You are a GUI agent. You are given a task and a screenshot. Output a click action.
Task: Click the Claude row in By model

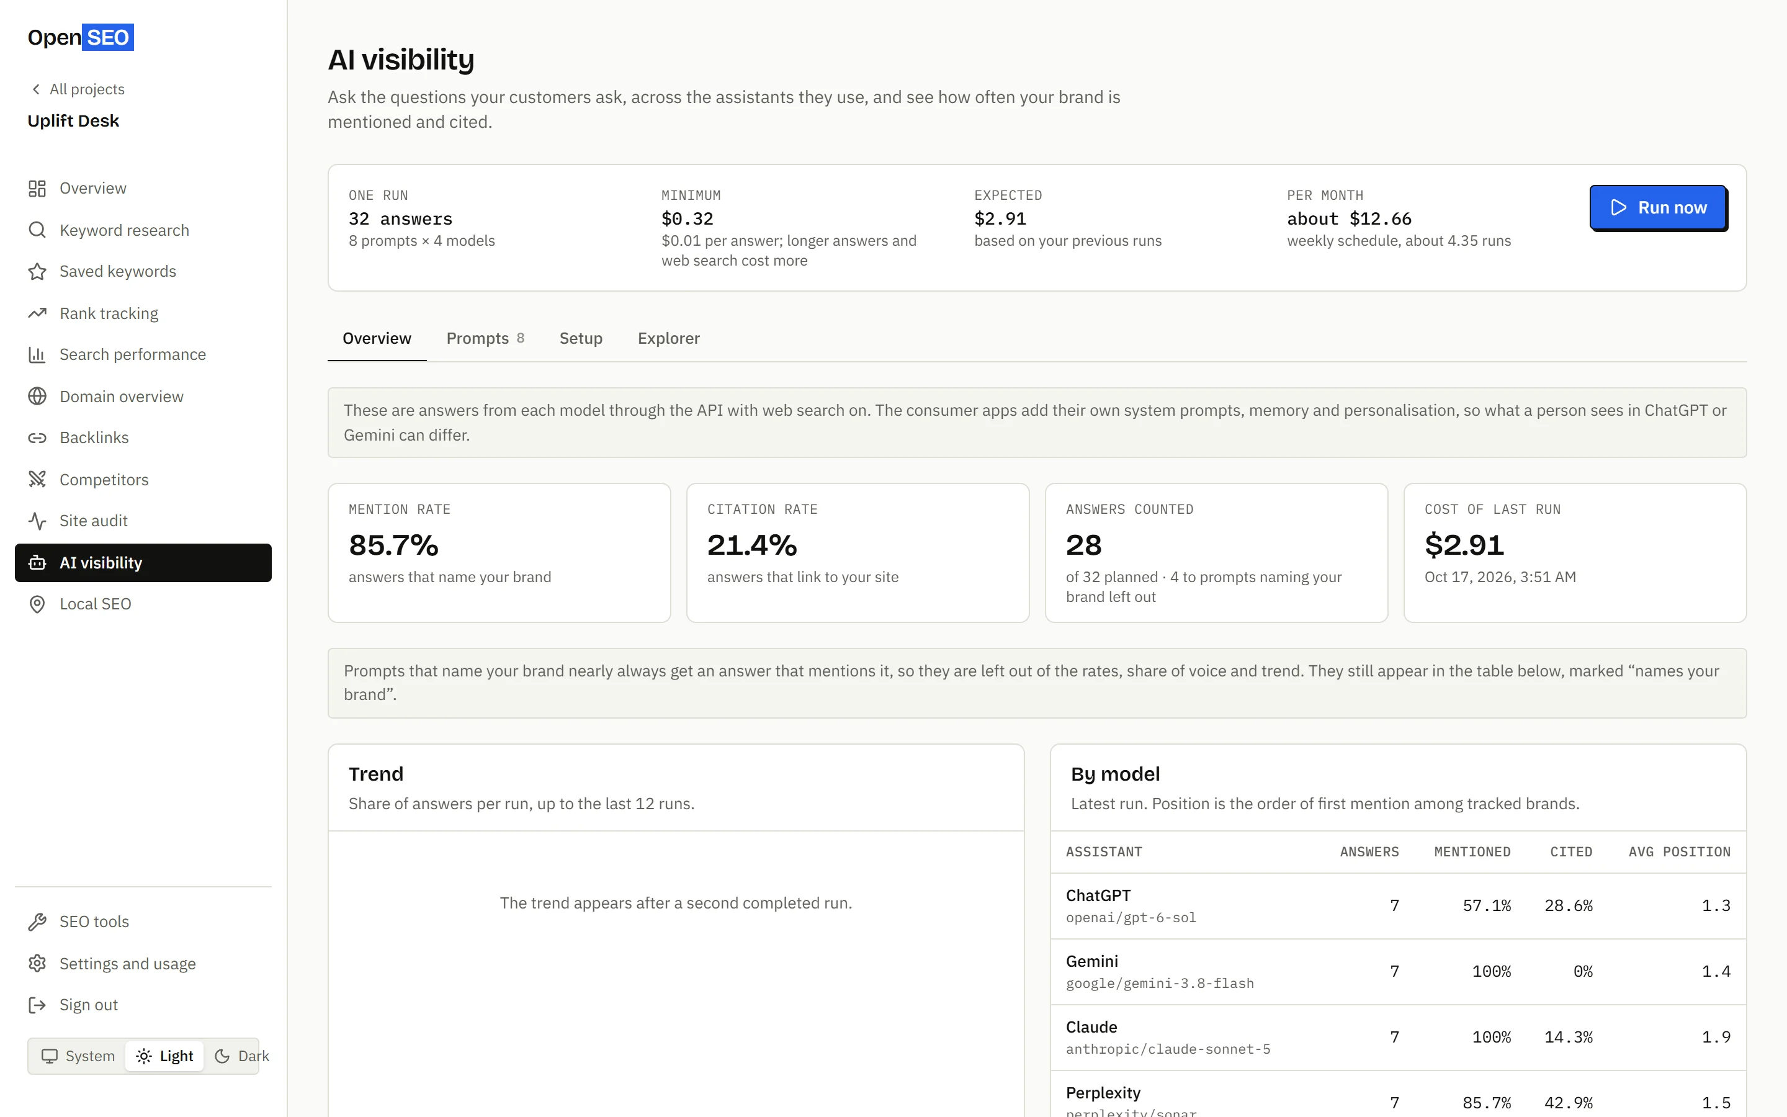pyautogui.click(x=1398, y=1037)
